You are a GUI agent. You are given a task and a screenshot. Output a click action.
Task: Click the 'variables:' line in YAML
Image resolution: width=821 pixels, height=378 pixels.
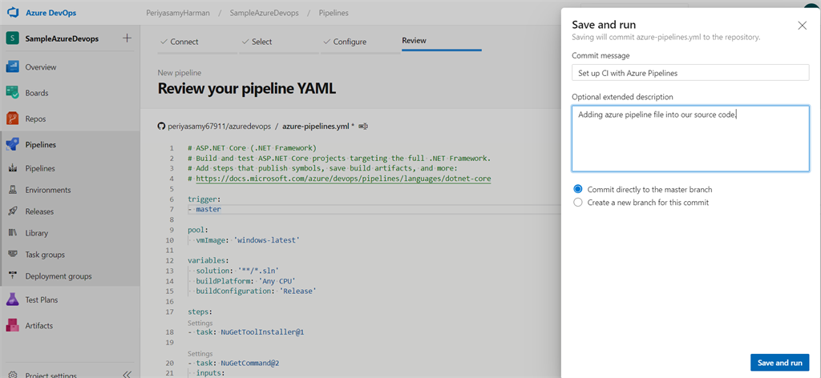(208, 260)
